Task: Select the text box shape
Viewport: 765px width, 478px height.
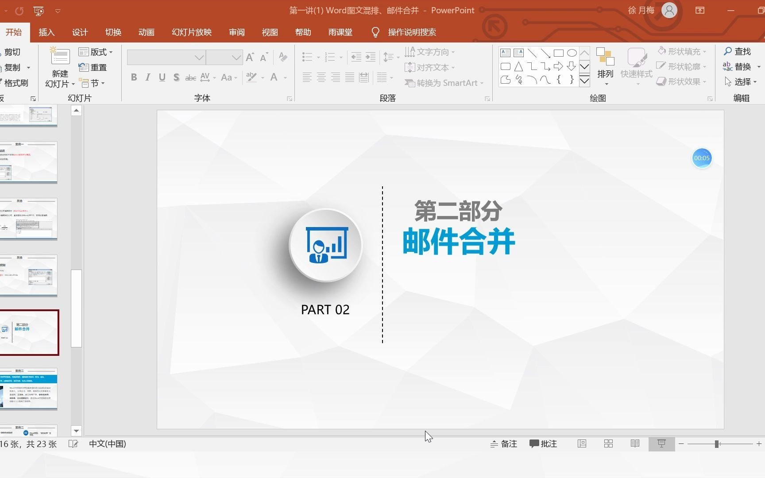Action: click(x=505, y=53)
